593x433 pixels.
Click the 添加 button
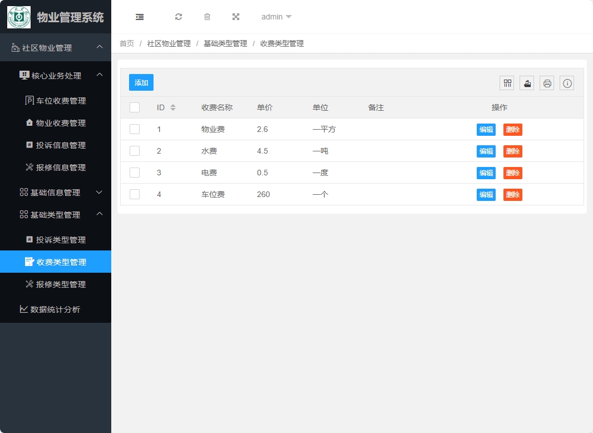(141, 82)
